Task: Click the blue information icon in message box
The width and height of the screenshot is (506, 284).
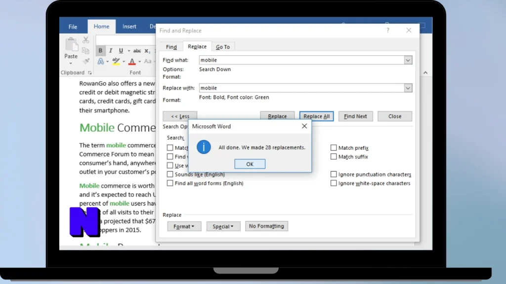Action: pos(204,147)
